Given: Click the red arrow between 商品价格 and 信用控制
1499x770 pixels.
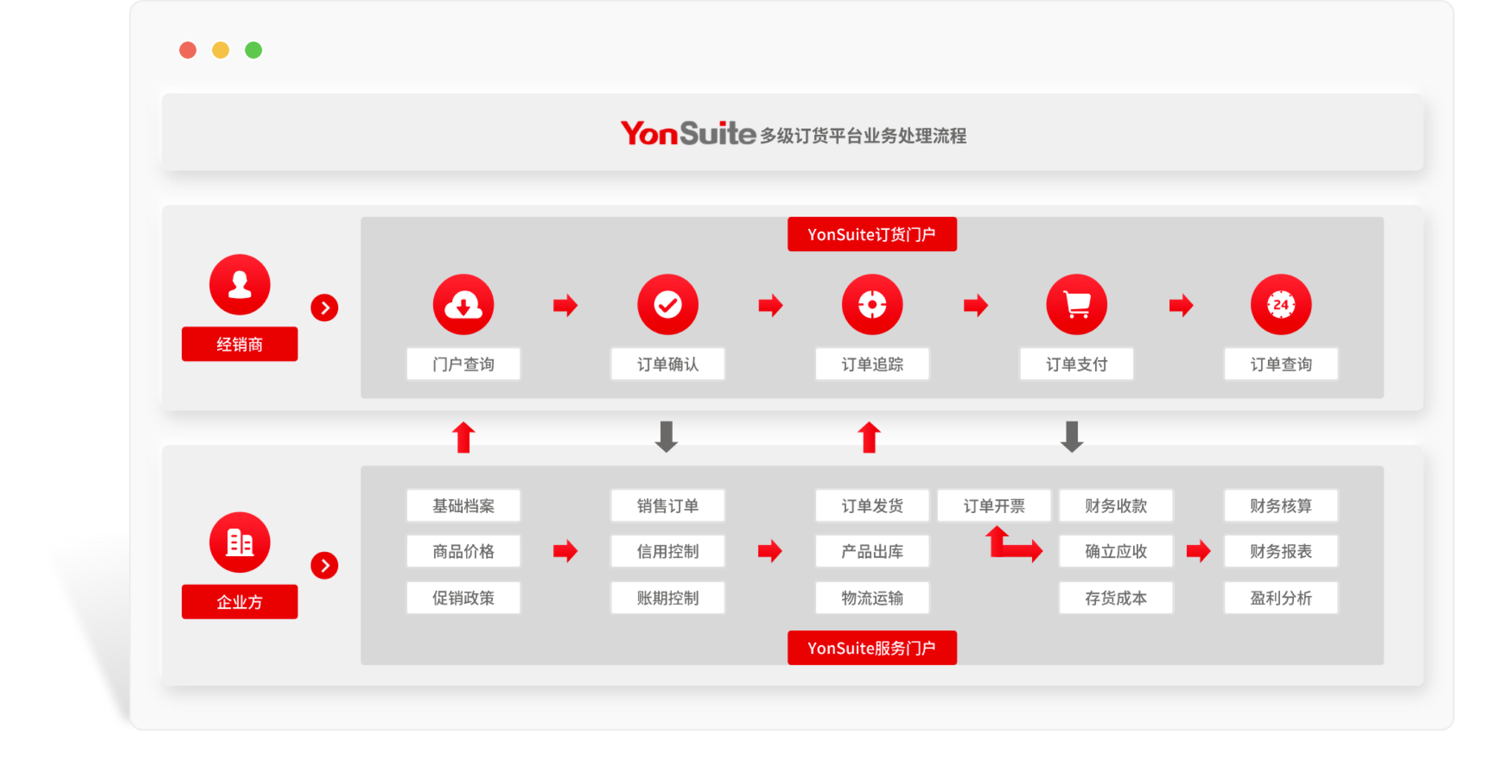Looking at the screenshot, I should 565,551.
